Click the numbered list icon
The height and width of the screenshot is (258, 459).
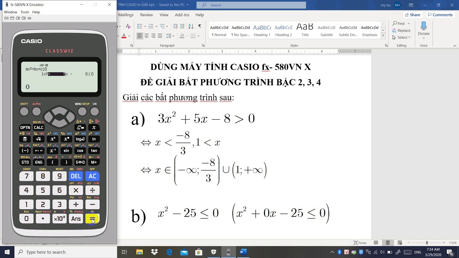pyautogui.click(x=151, y=26)
